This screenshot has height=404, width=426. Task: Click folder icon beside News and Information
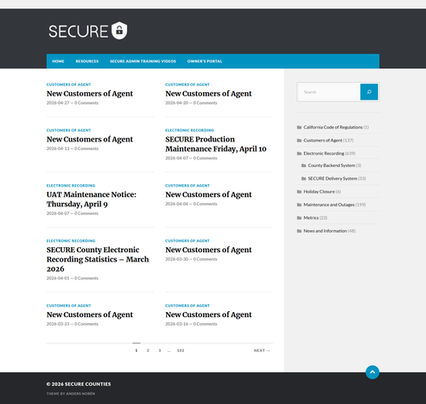[299, 231]
